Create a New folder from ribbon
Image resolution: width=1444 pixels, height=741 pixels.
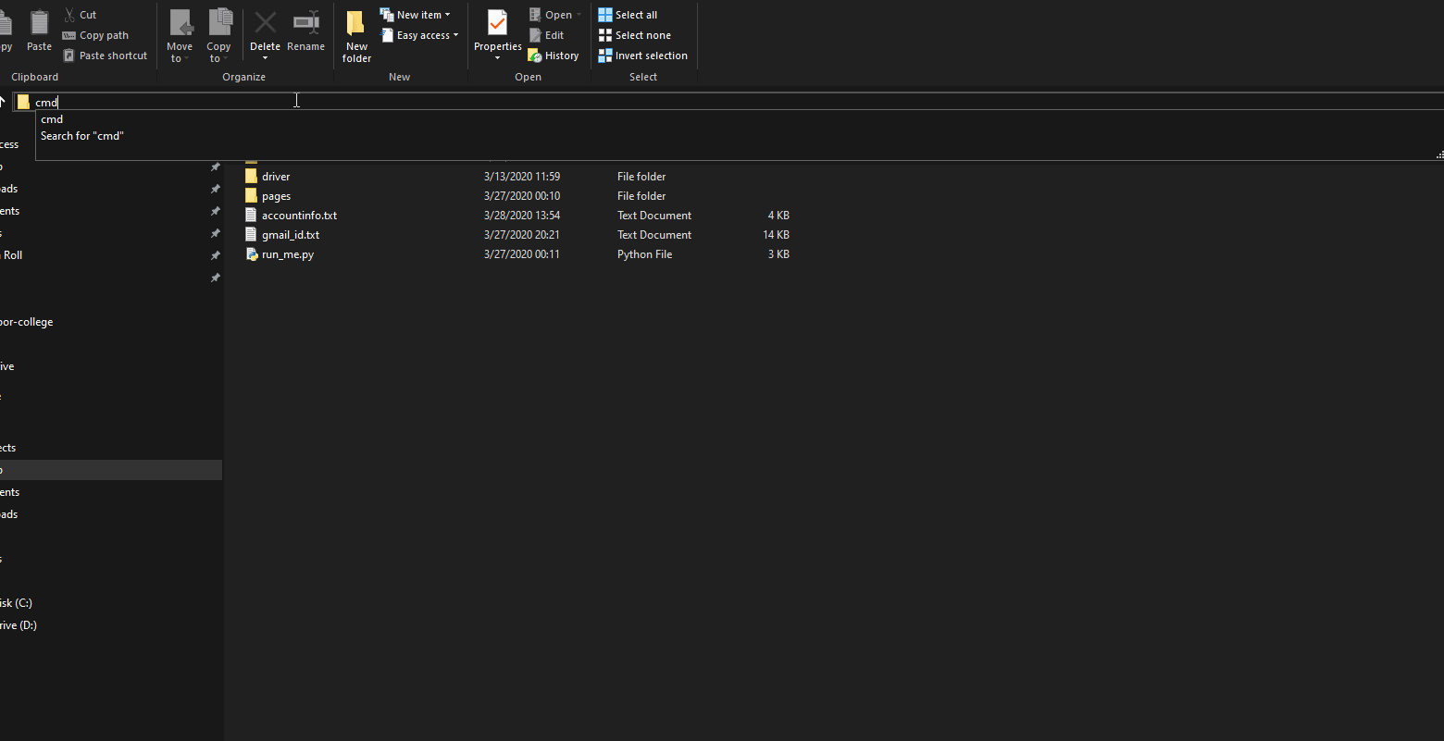[356, 35]
